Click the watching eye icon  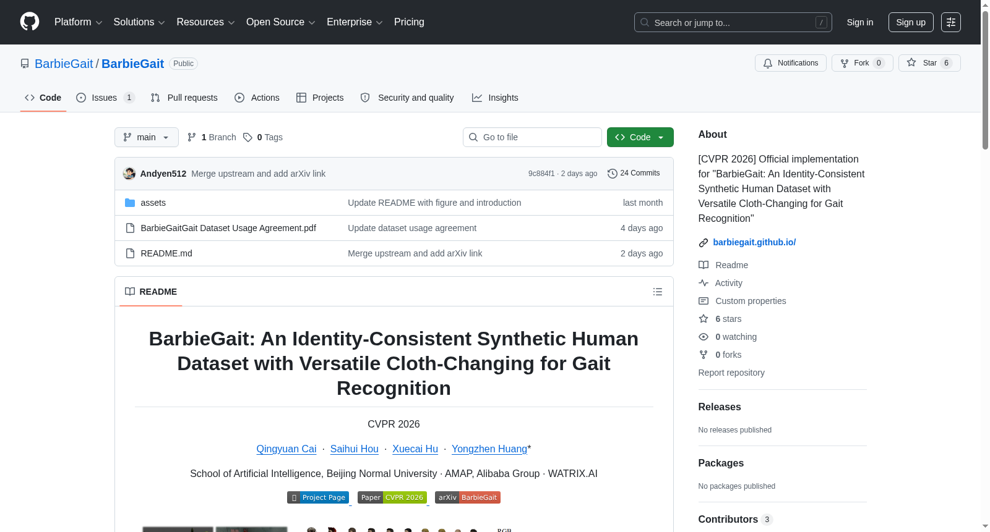coord(704,337)
